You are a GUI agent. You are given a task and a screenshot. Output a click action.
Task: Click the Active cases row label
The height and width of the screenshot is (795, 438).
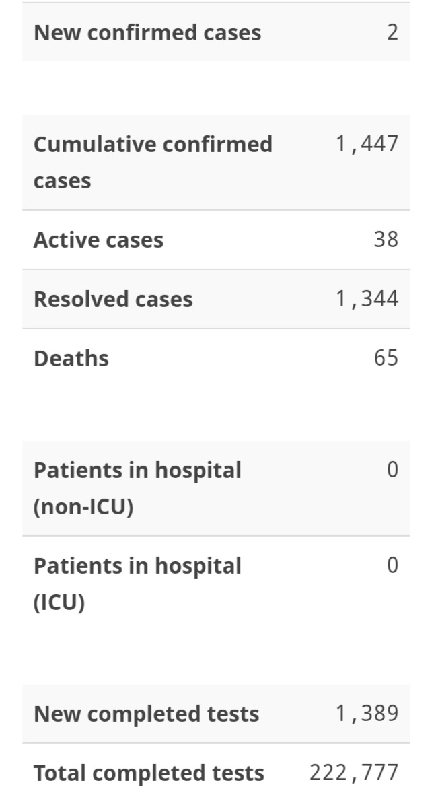tap(99, 240)
